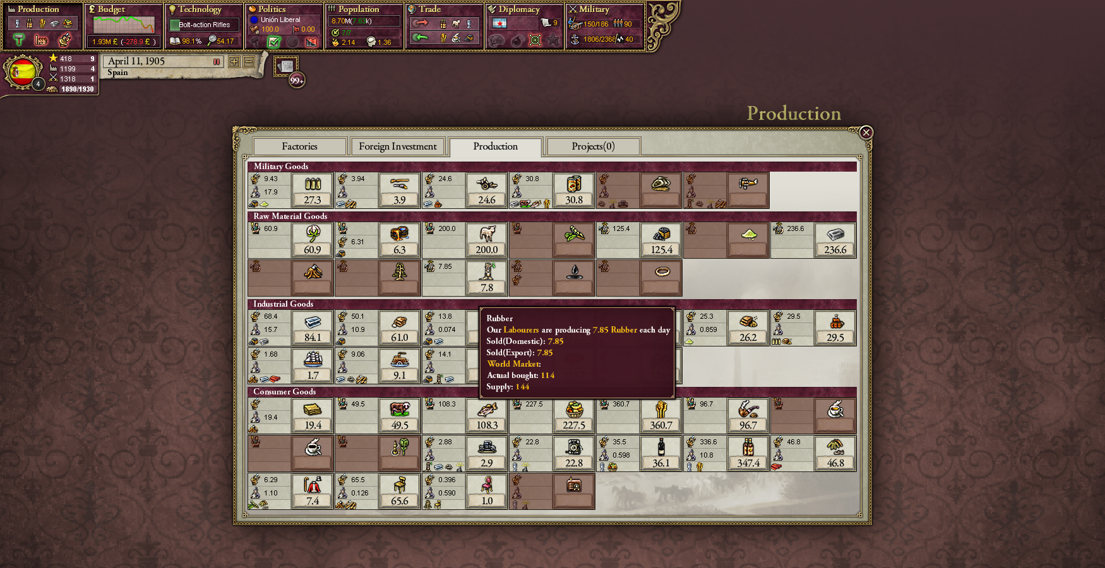Open the Foreign Investment tab
This screenshot has height=568, width=1105.
(397, 146)
